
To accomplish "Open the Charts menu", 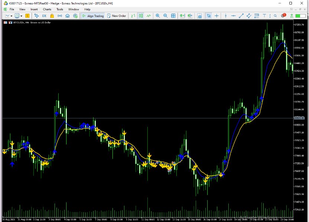I will tap(47, 9).
